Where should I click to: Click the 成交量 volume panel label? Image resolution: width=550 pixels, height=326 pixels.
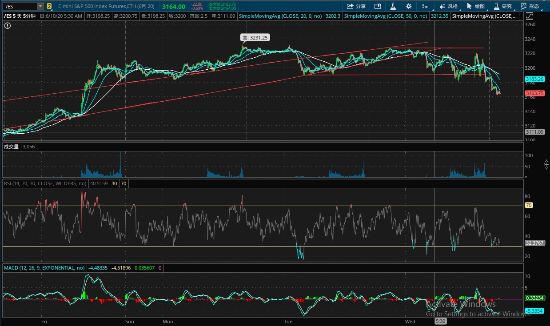pyautogui.click(x=11, y=147)
